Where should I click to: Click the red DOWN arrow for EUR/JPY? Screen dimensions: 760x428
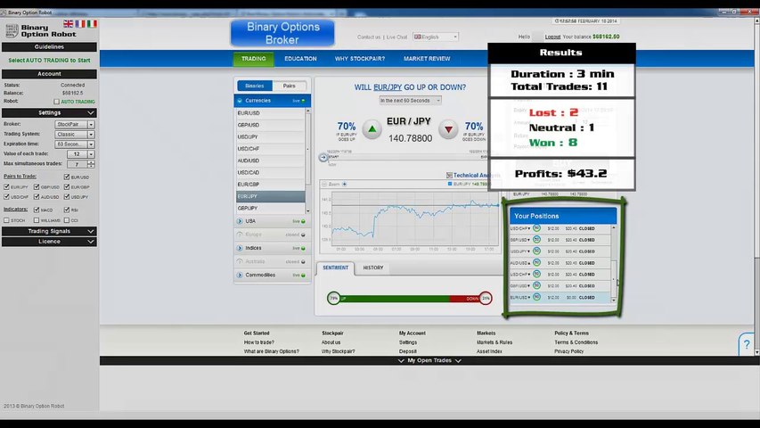448,129
